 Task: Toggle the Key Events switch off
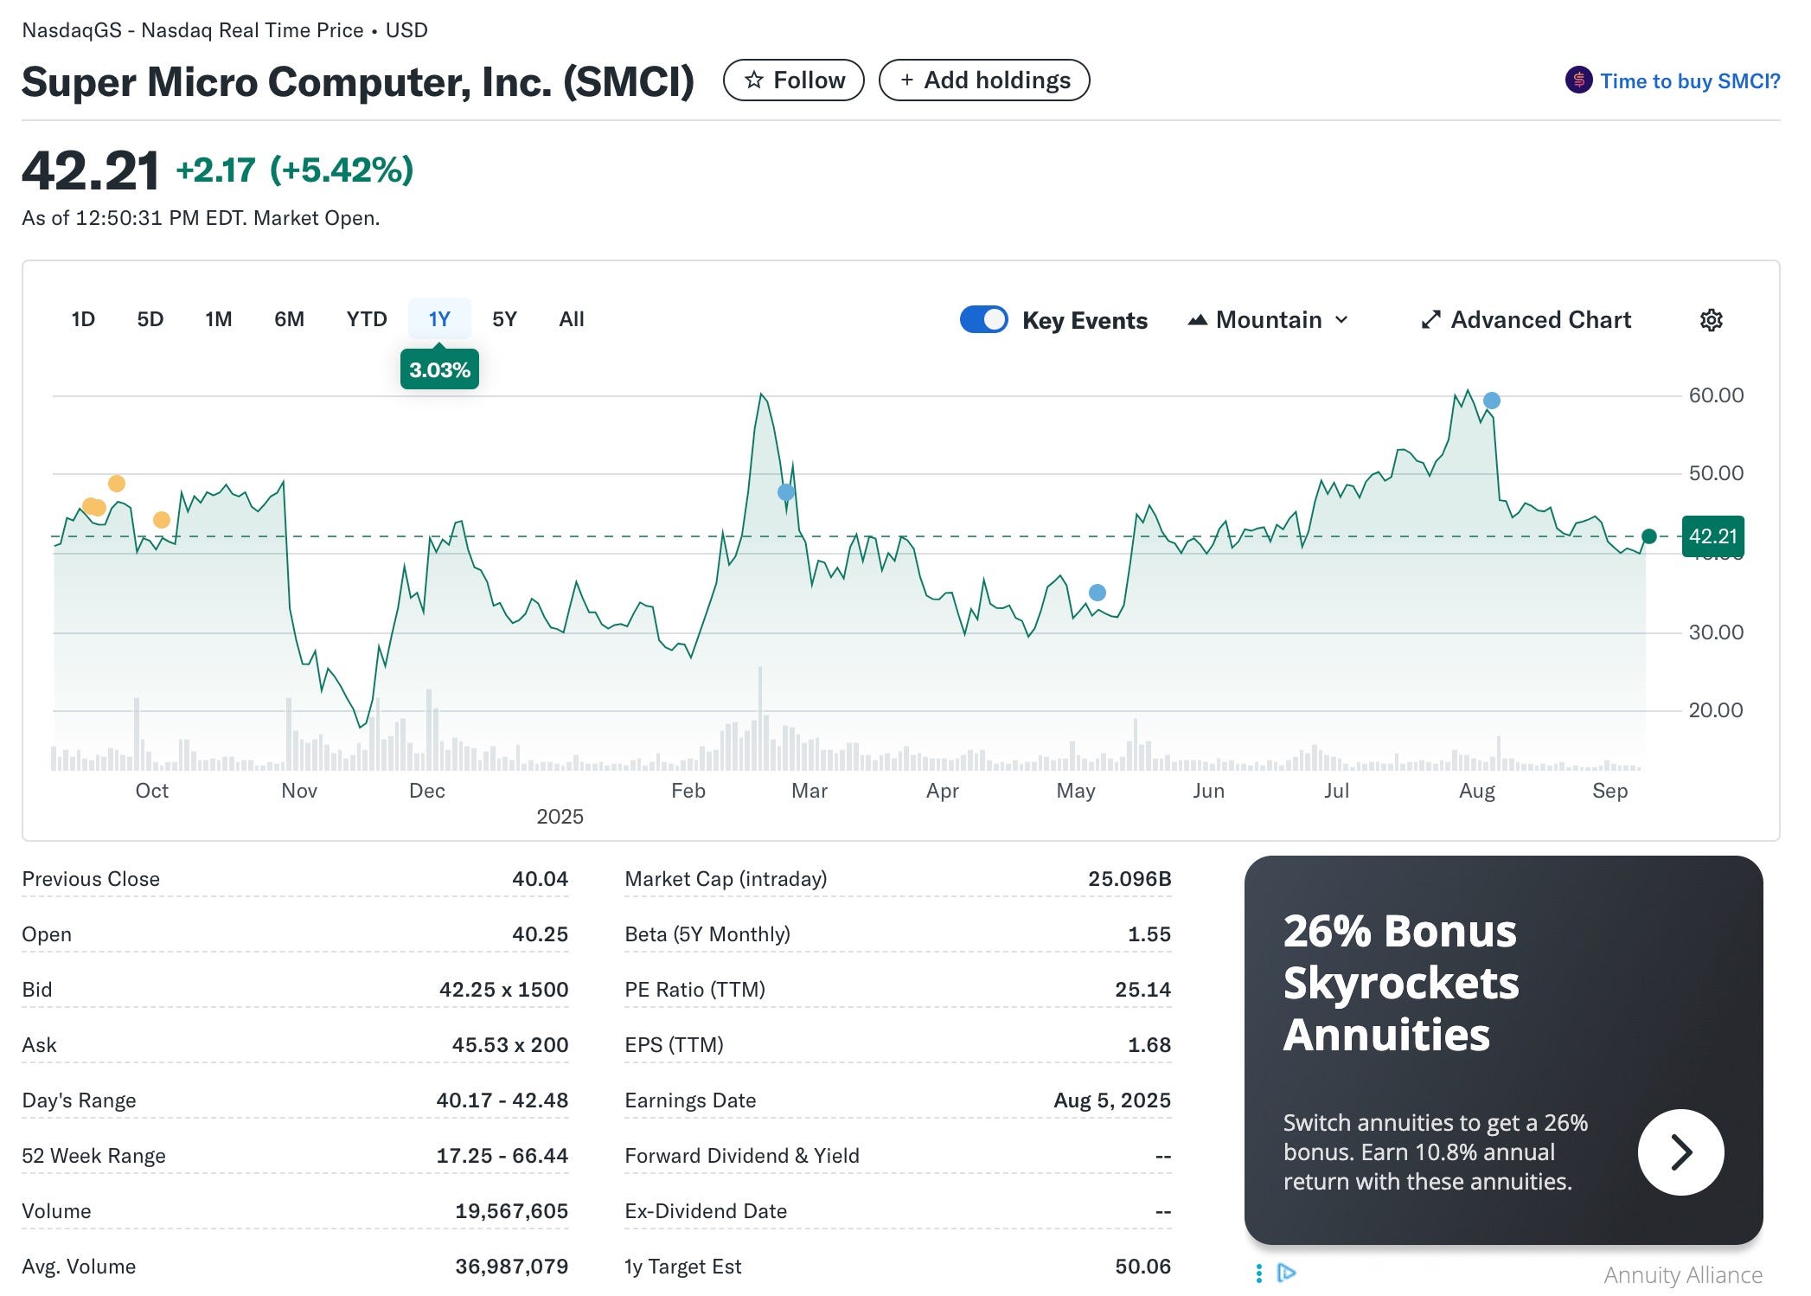[x=984, y=319]
